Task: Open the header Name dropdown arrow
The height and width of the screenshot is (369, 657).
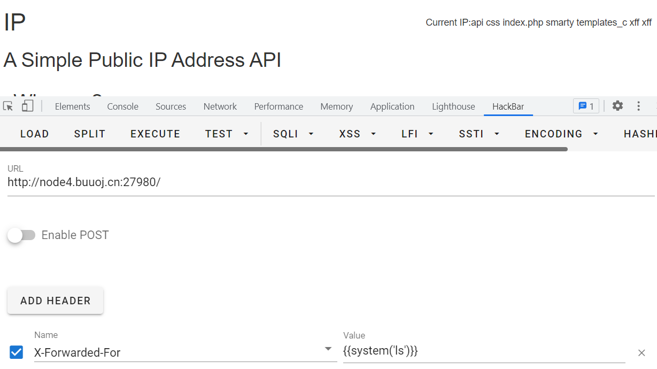Action: pos(328,349)
